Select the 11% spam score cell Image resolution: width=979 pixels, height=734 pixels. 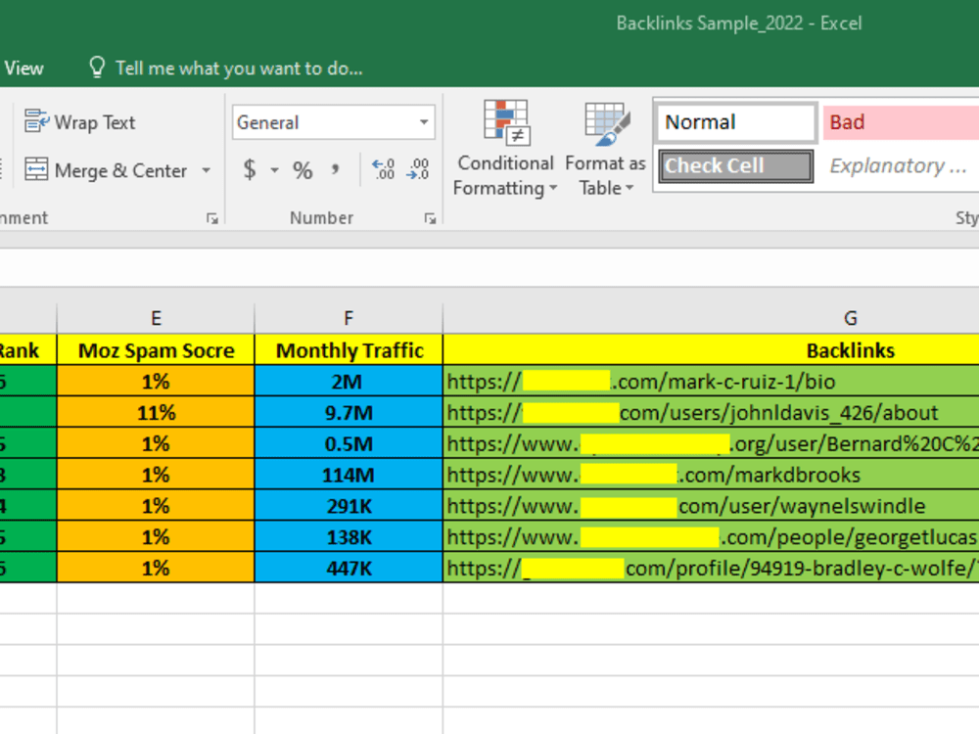pos(156,413)
